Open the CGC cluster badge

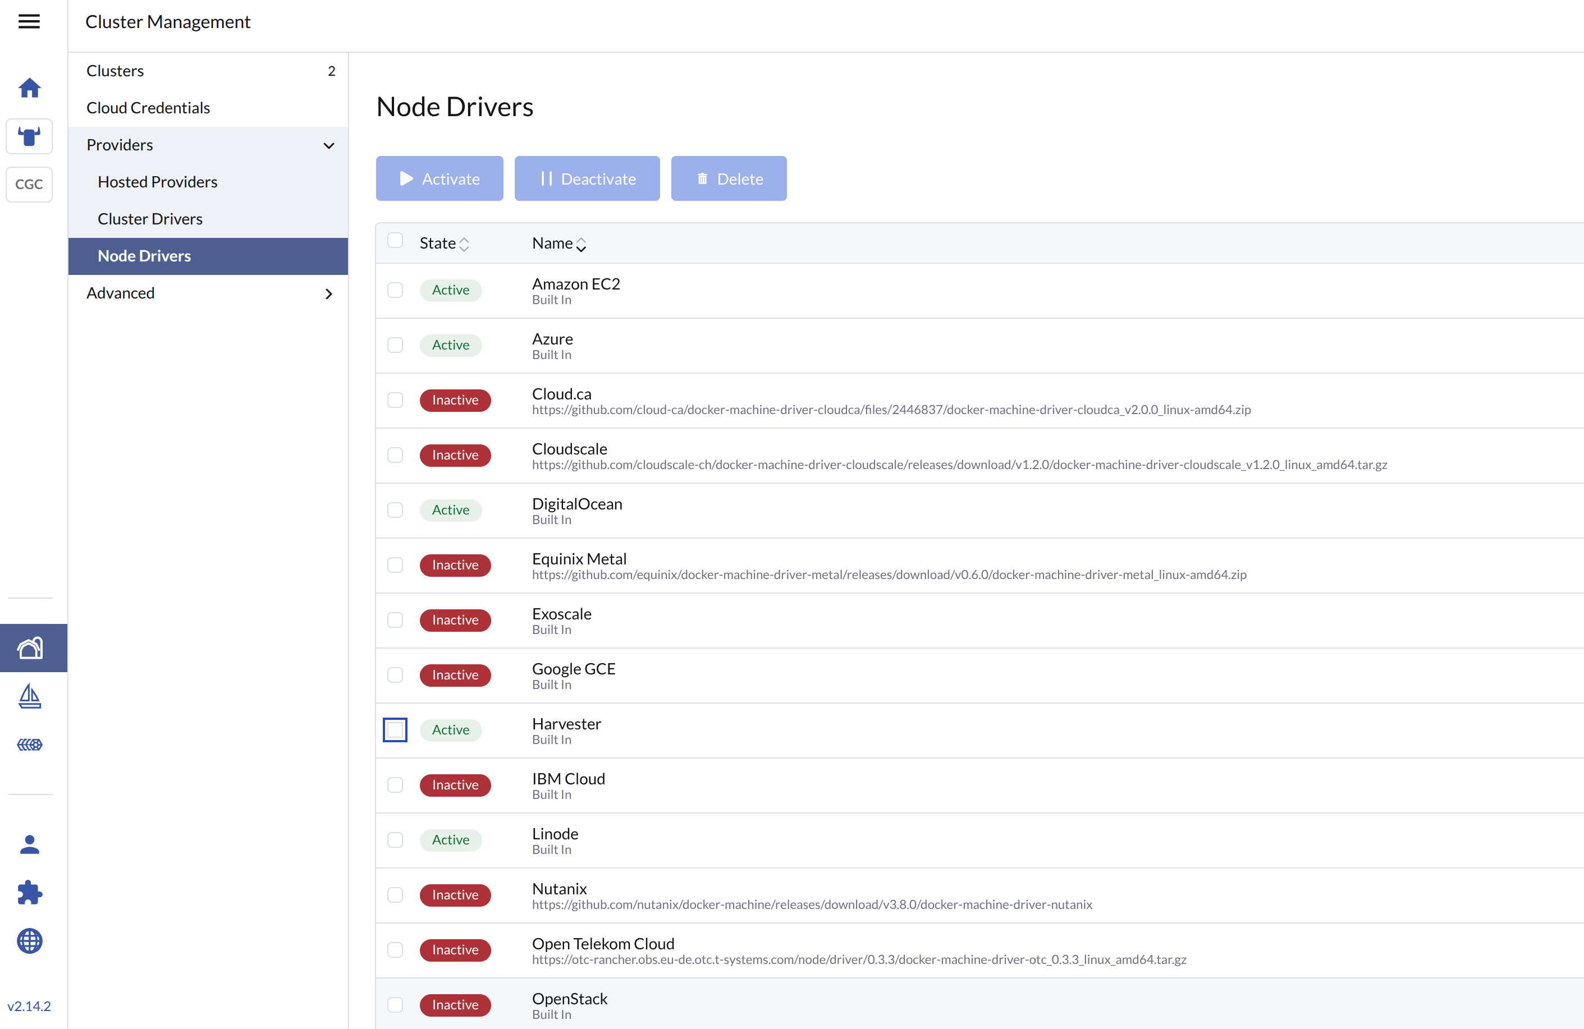tap(29, 184)
